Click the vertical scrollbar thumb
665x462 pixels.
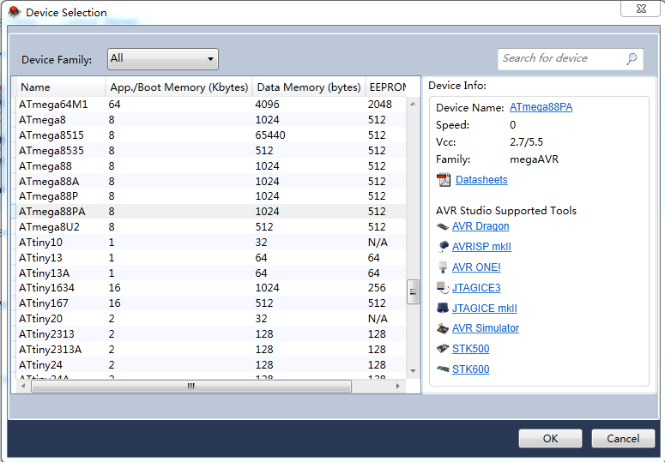[413, 291]
